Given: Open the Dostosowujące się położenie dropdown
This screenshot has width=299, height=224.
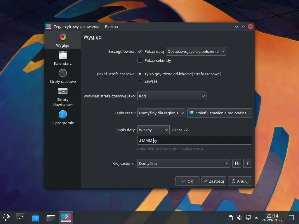Looking at the screenshot, I should [x=196, y=51].
